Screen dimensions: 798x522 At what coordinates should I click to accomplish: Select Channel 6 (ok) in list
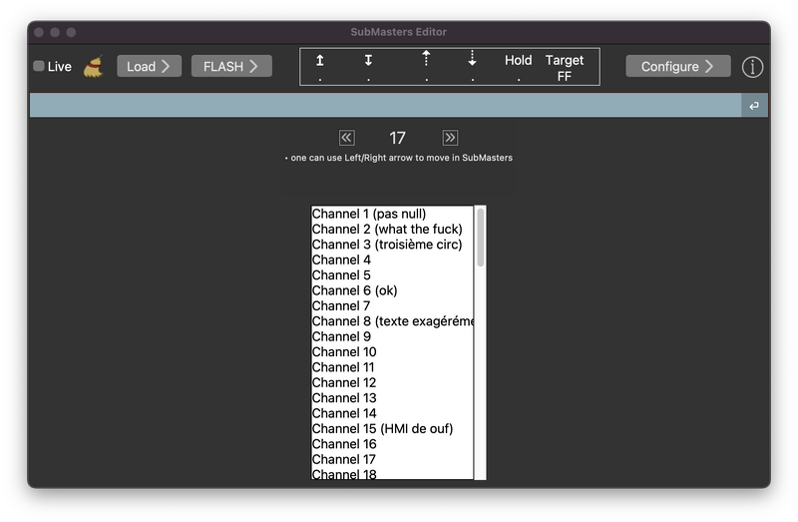click(x=354, y=290)
